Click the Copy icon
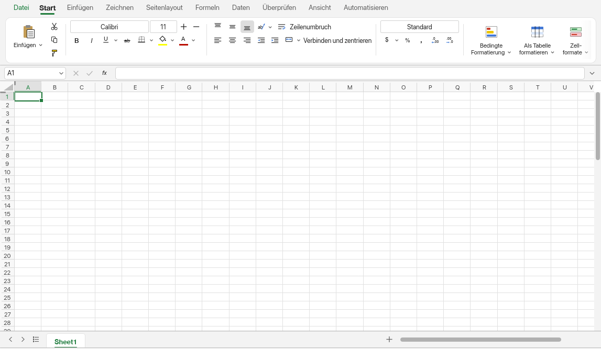The image size is (601, 349). click(54, 40)
